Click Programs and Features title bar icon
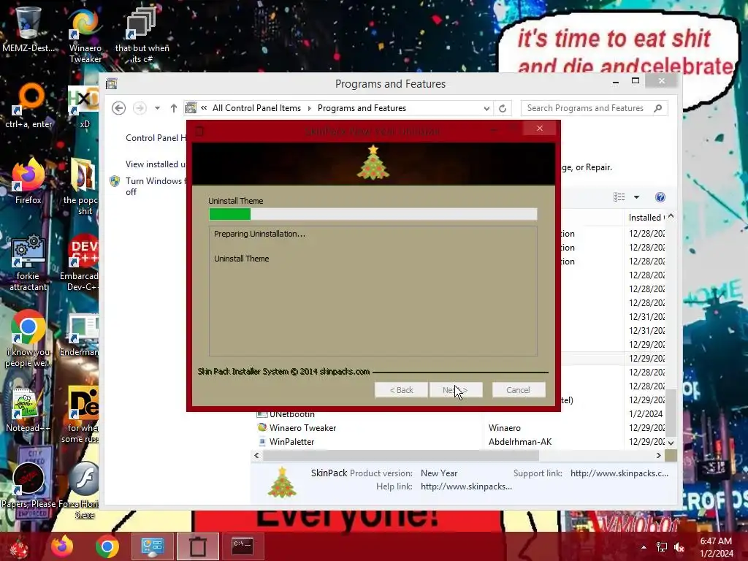The height and width of the screenshot is (561, 748). point(112,84)
